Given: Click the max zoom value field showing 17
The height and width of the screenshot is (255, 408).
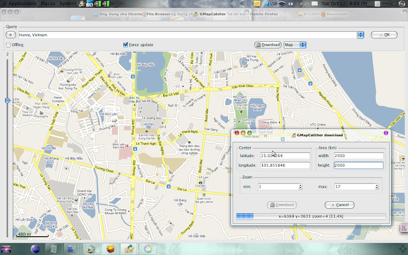Looking at the screenshot, I should click(354, 187).
